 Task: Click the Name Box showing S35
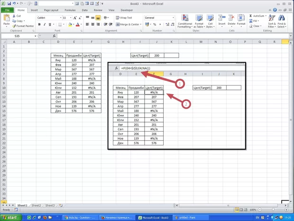coord(17,36)
